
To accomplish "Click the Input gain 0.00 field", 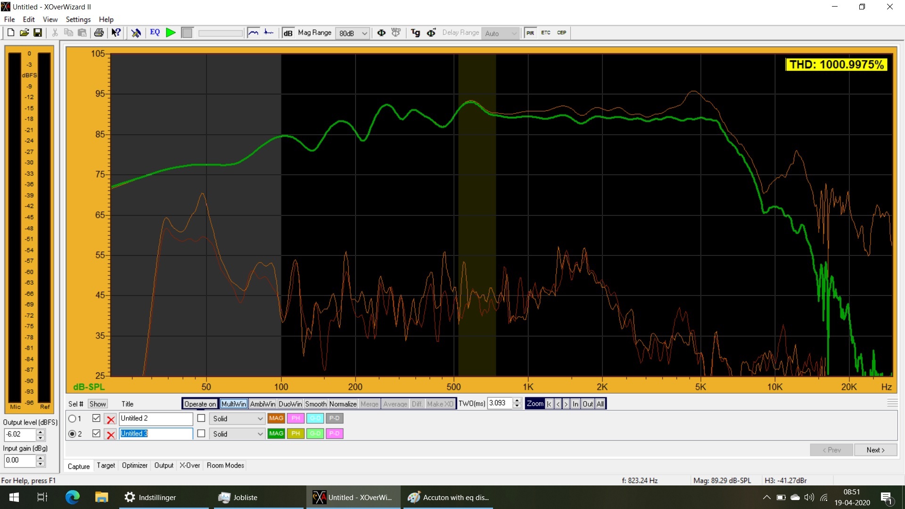I will [20, 460].
